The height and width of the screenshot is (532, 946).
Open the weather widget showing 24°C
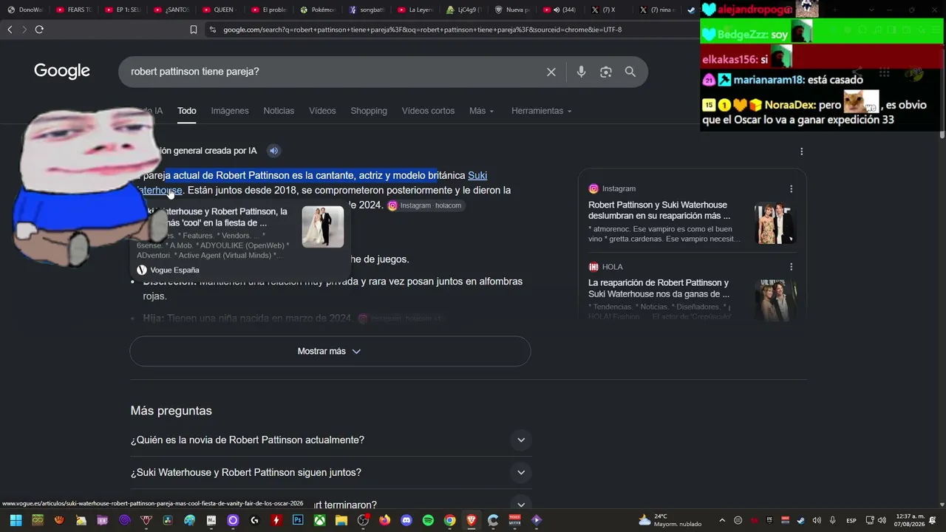[670, 520]
